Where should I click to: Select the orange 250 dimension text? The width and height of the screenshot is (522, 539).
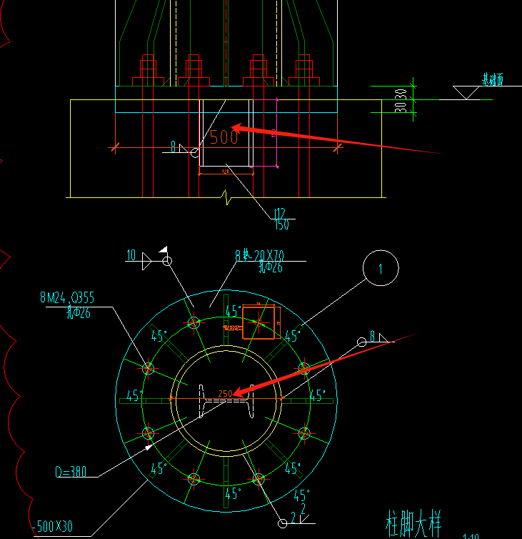pyautogui.click(x=225, y=394)
